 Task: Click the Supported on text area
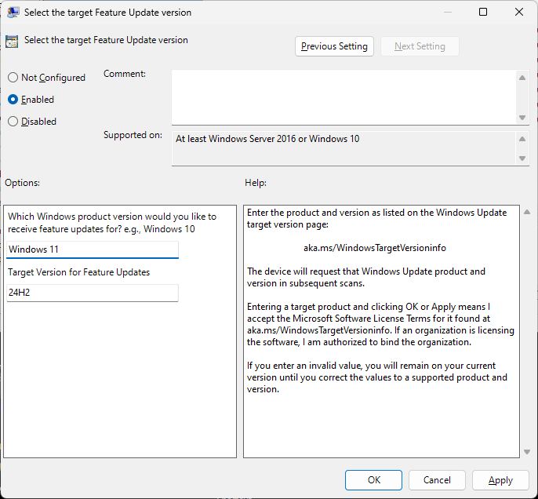[344, 148]
